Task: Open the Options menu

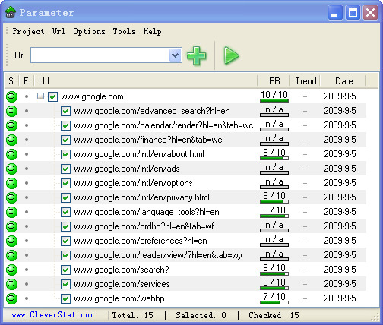Action: click(x=89, y=31)
